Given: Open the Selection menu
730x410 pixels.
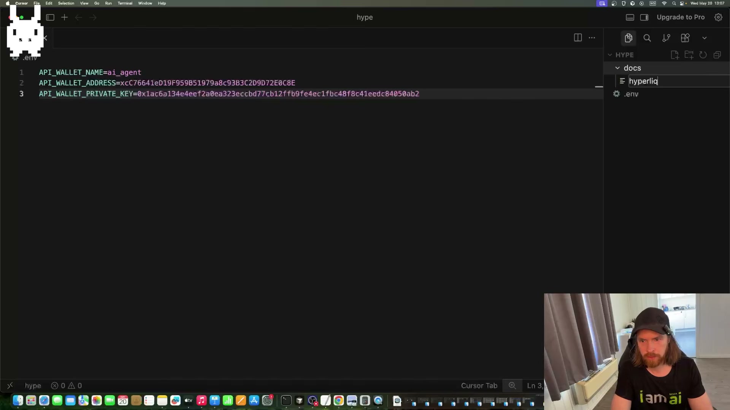Looking at the screenshot, I should (66, 3).
